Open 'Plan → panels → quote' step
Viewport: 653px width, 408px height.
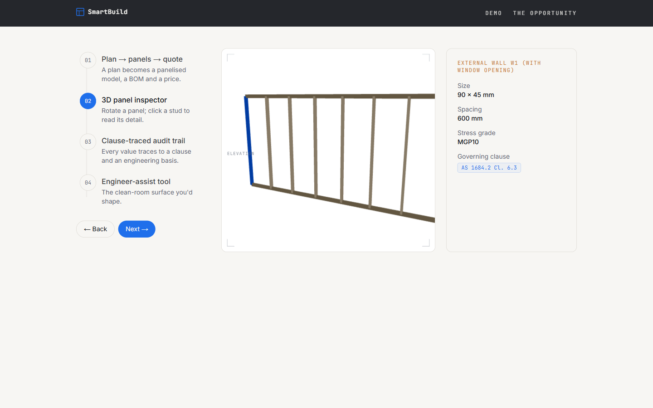pos(142,59)
